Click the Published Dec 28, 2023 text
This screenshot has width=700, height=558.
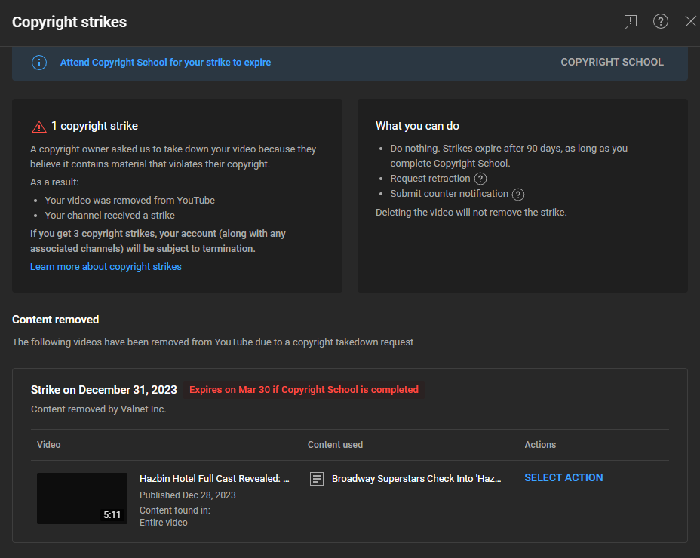(x=188, y=495)
